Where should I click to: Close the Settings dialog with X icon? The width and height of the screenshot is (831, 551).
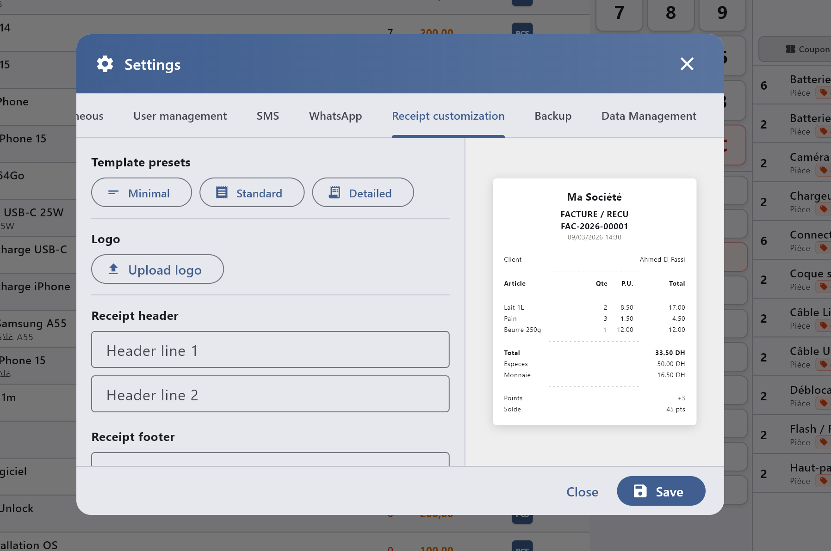click(687, 64)
